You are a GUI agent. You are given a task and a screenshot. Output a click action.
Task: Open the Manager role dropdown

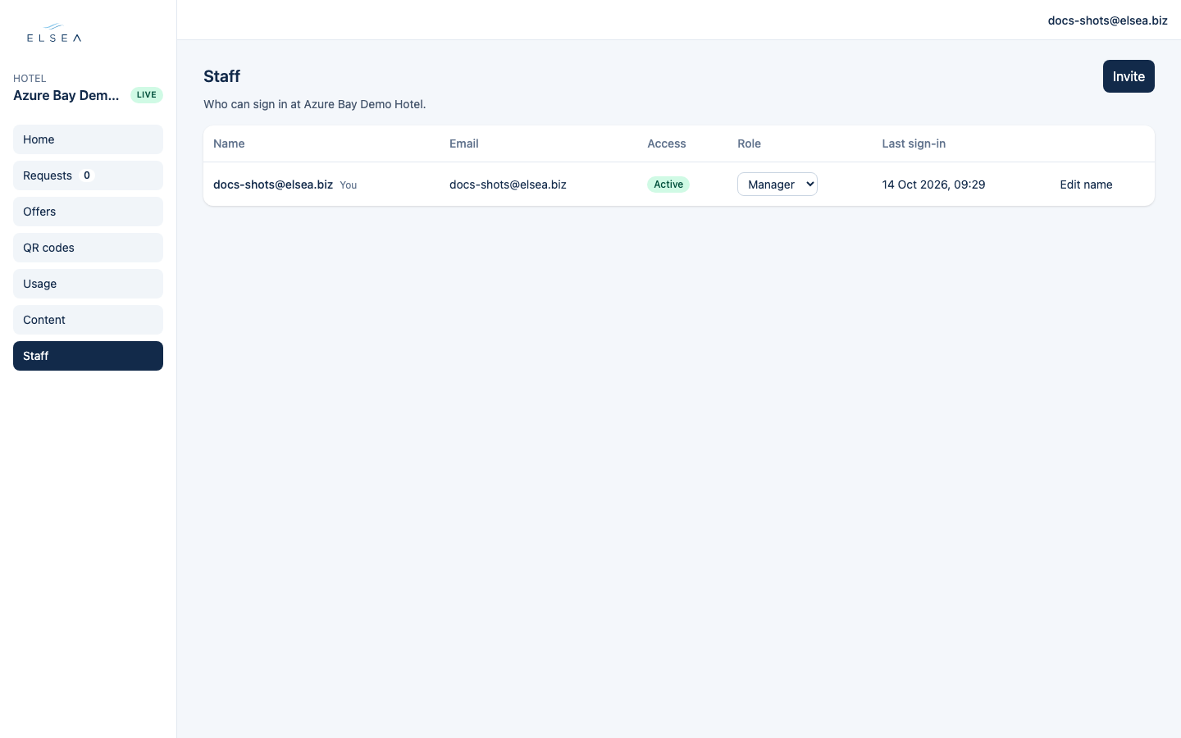tap(777, 184)
